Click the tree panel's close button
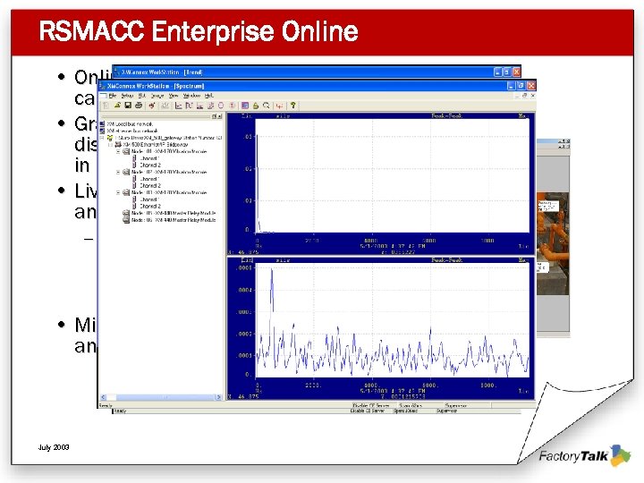 (220, 116)
